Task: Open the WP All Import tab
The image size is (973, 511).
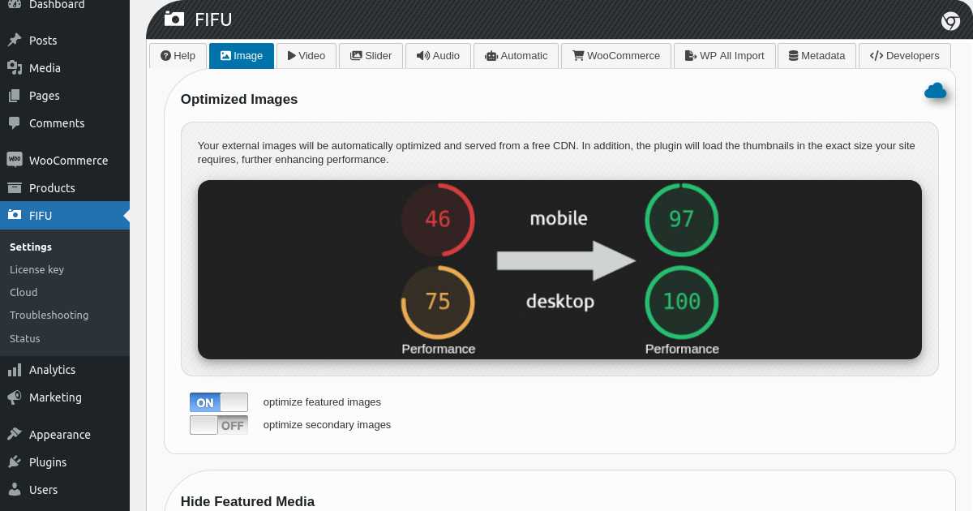Action: 724,56
